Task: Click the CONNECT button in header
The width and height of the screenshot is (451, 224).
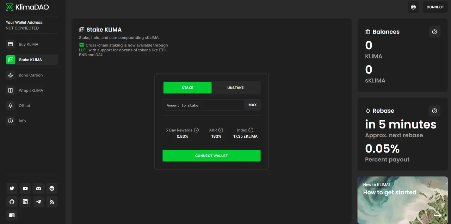Action: [x=435, y=7]
